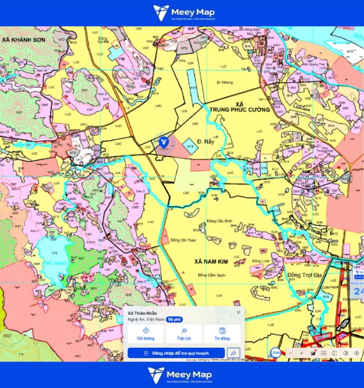Click the Chỉ đường directions button
Image resolution: width=364 pixels, height=388 pixels.
(x=146, y=334)
